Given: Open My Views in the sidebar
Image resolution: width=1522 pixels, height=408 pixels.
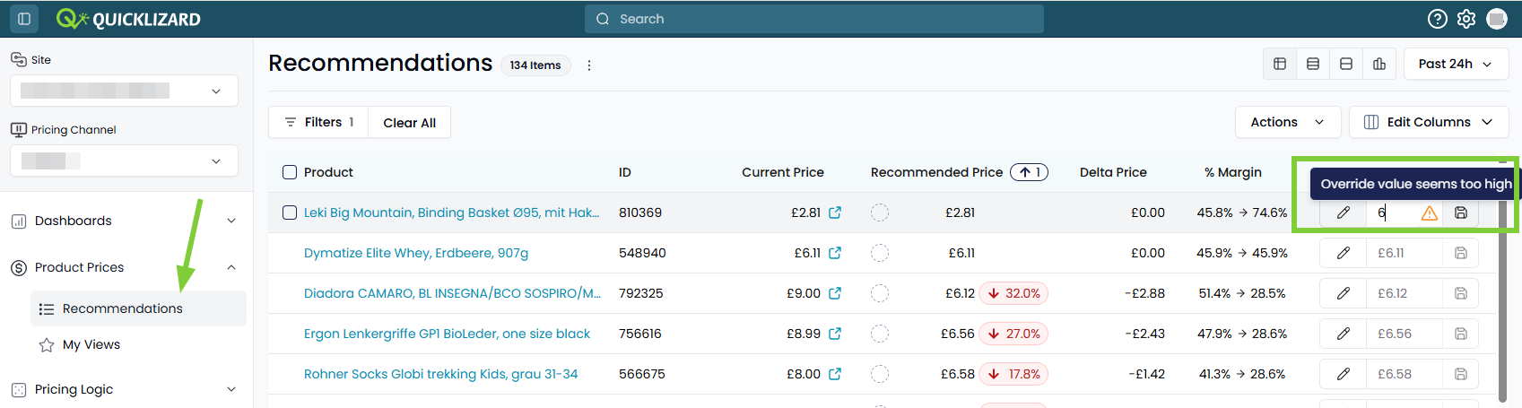Looking at the screenshot, I should [x=91, y=344].
